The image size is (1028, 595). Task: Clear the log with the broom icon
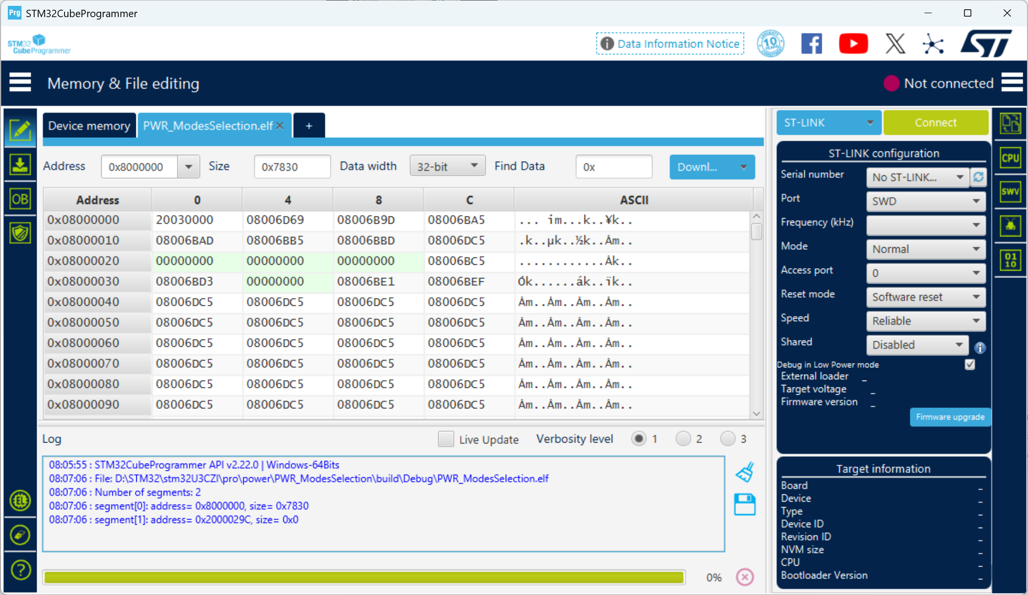point(745,472)
